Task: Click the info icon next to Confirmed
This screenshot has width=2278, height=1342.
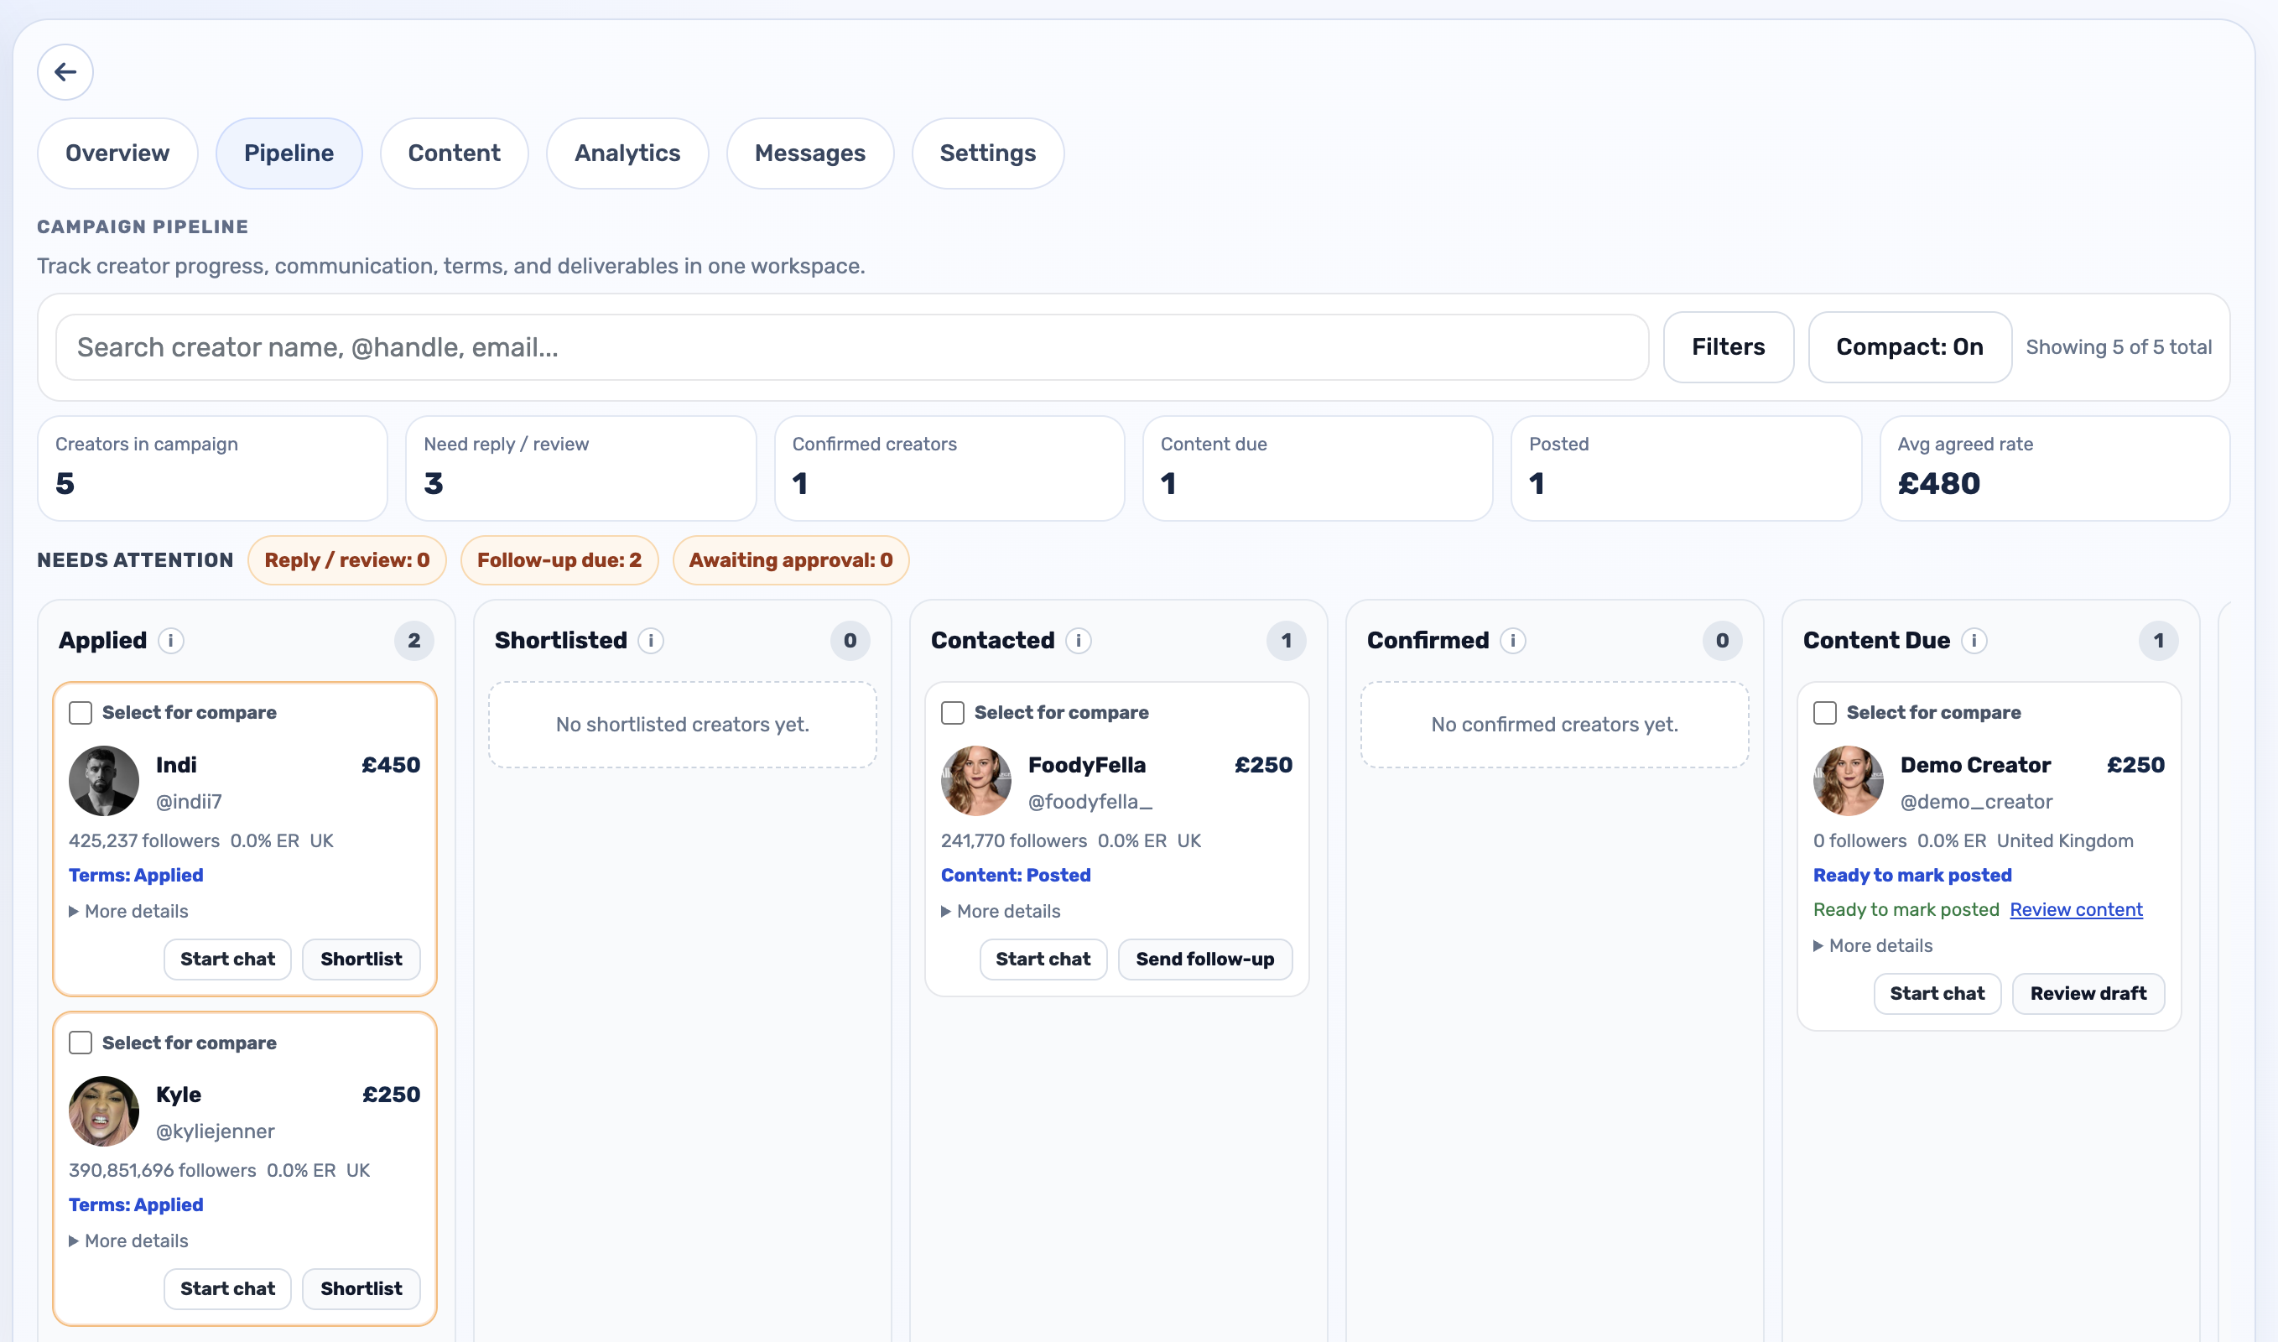Action: (x=1513, y=640)
